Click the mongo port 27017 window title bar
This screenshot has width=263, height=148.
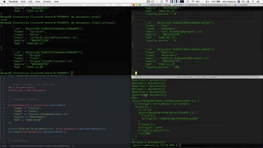click(x=197, y=5)
